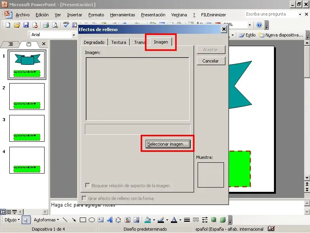Apply Font Color A icon
The height and width of the screenshot is (233, 310).
click(x=174, y=220)
